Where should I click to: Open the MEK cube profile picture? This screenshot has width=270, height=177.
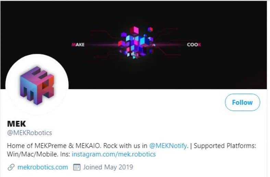tap(37, 85)
